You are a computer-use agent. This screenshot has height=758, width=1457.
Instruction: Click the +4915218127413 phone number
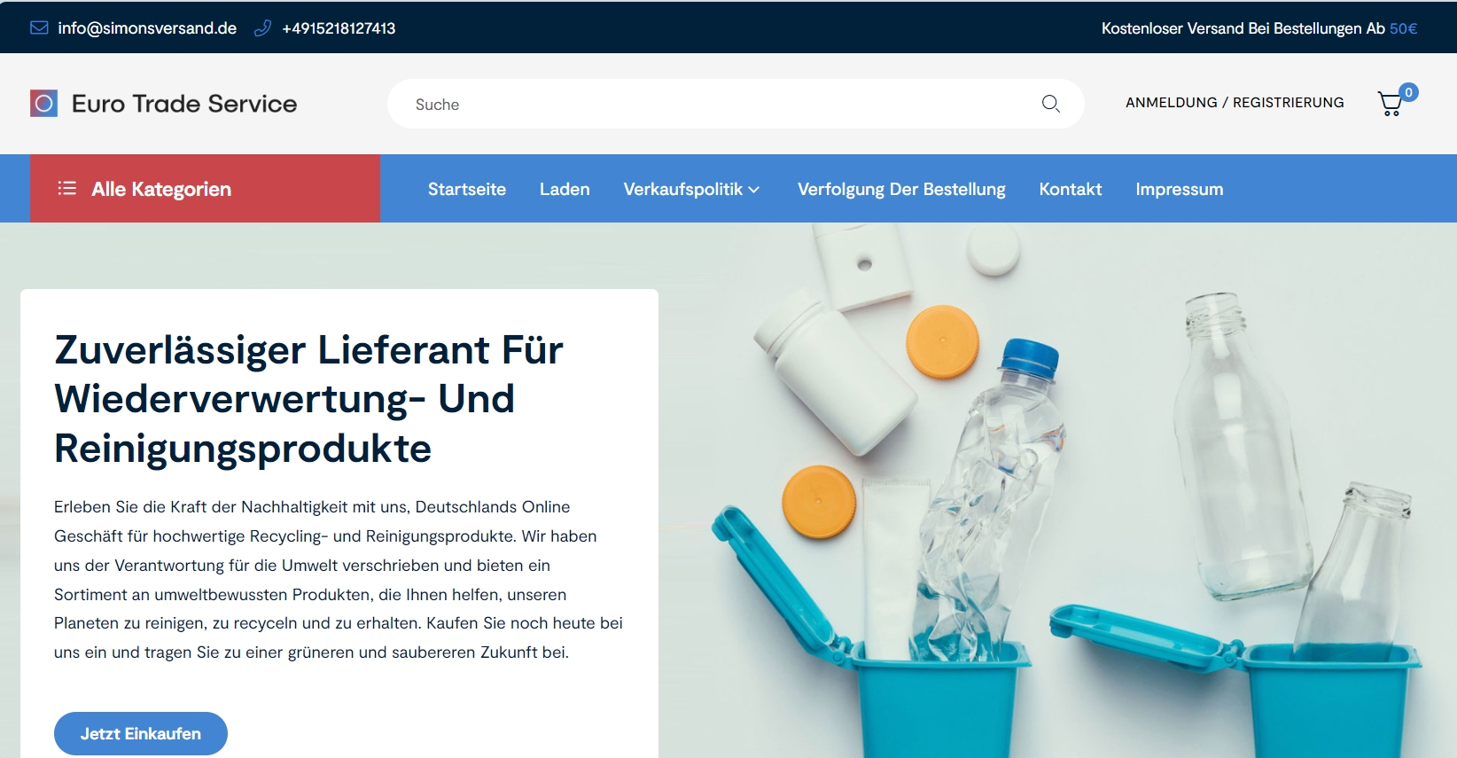(339, 28)
